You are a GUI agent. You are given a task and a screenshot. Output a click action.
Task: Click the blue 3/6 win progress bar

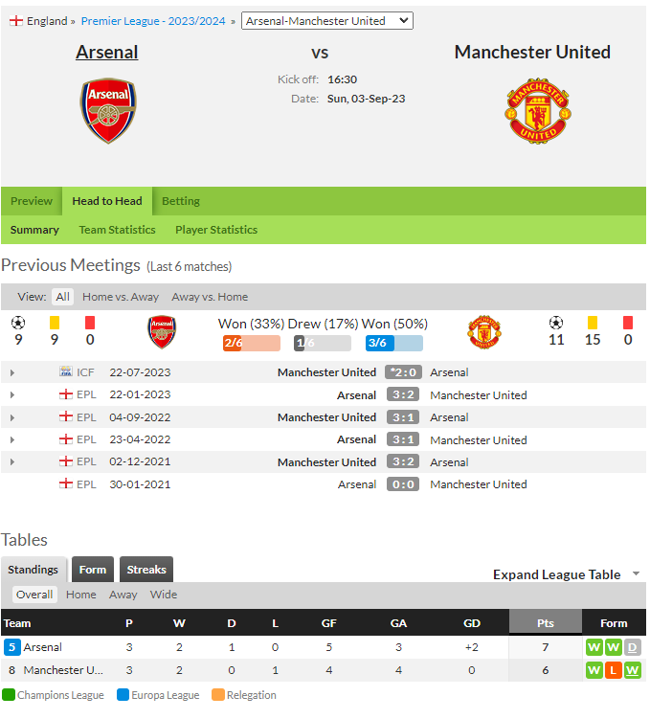point(394,343)
